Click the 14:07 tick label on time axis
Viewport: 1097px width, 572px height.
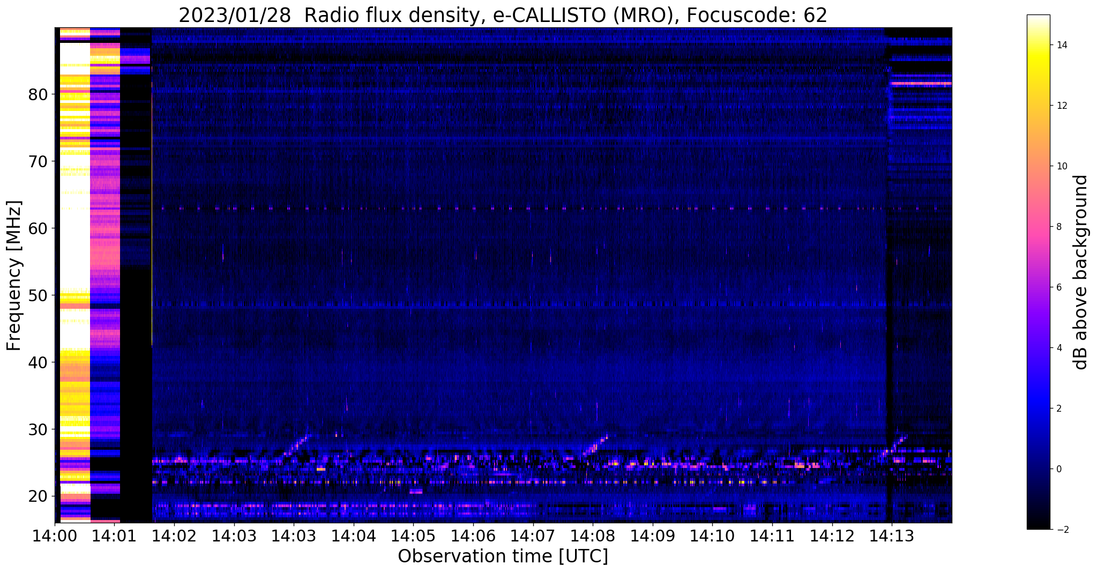tap(533, 536)
